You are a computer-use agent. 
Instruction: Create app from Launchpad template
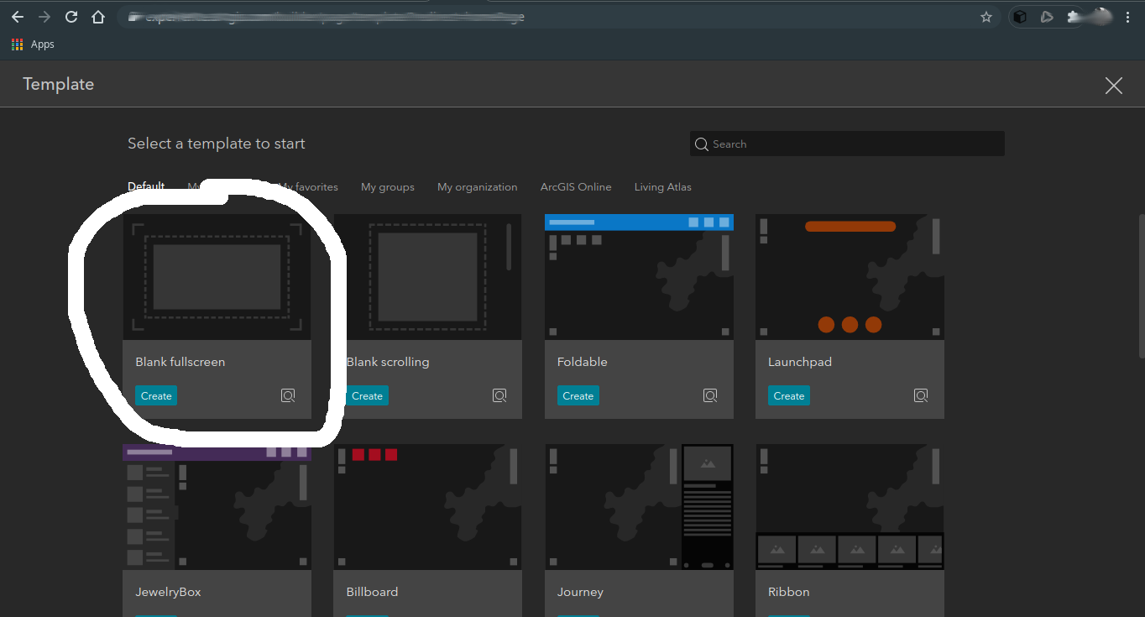coord(788,396)
